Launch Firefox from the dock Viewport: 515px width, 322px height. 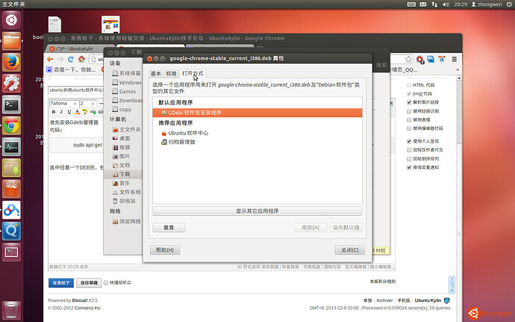pyautogui.click(x=11, y=62)
